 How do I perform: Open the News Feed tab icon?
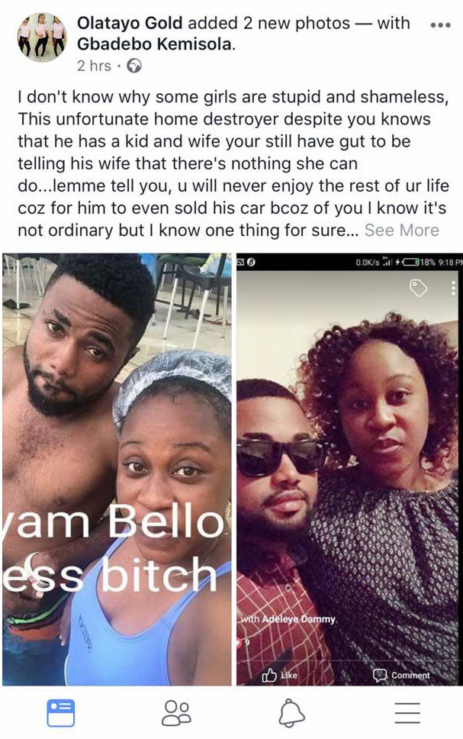tap(61, 712)
